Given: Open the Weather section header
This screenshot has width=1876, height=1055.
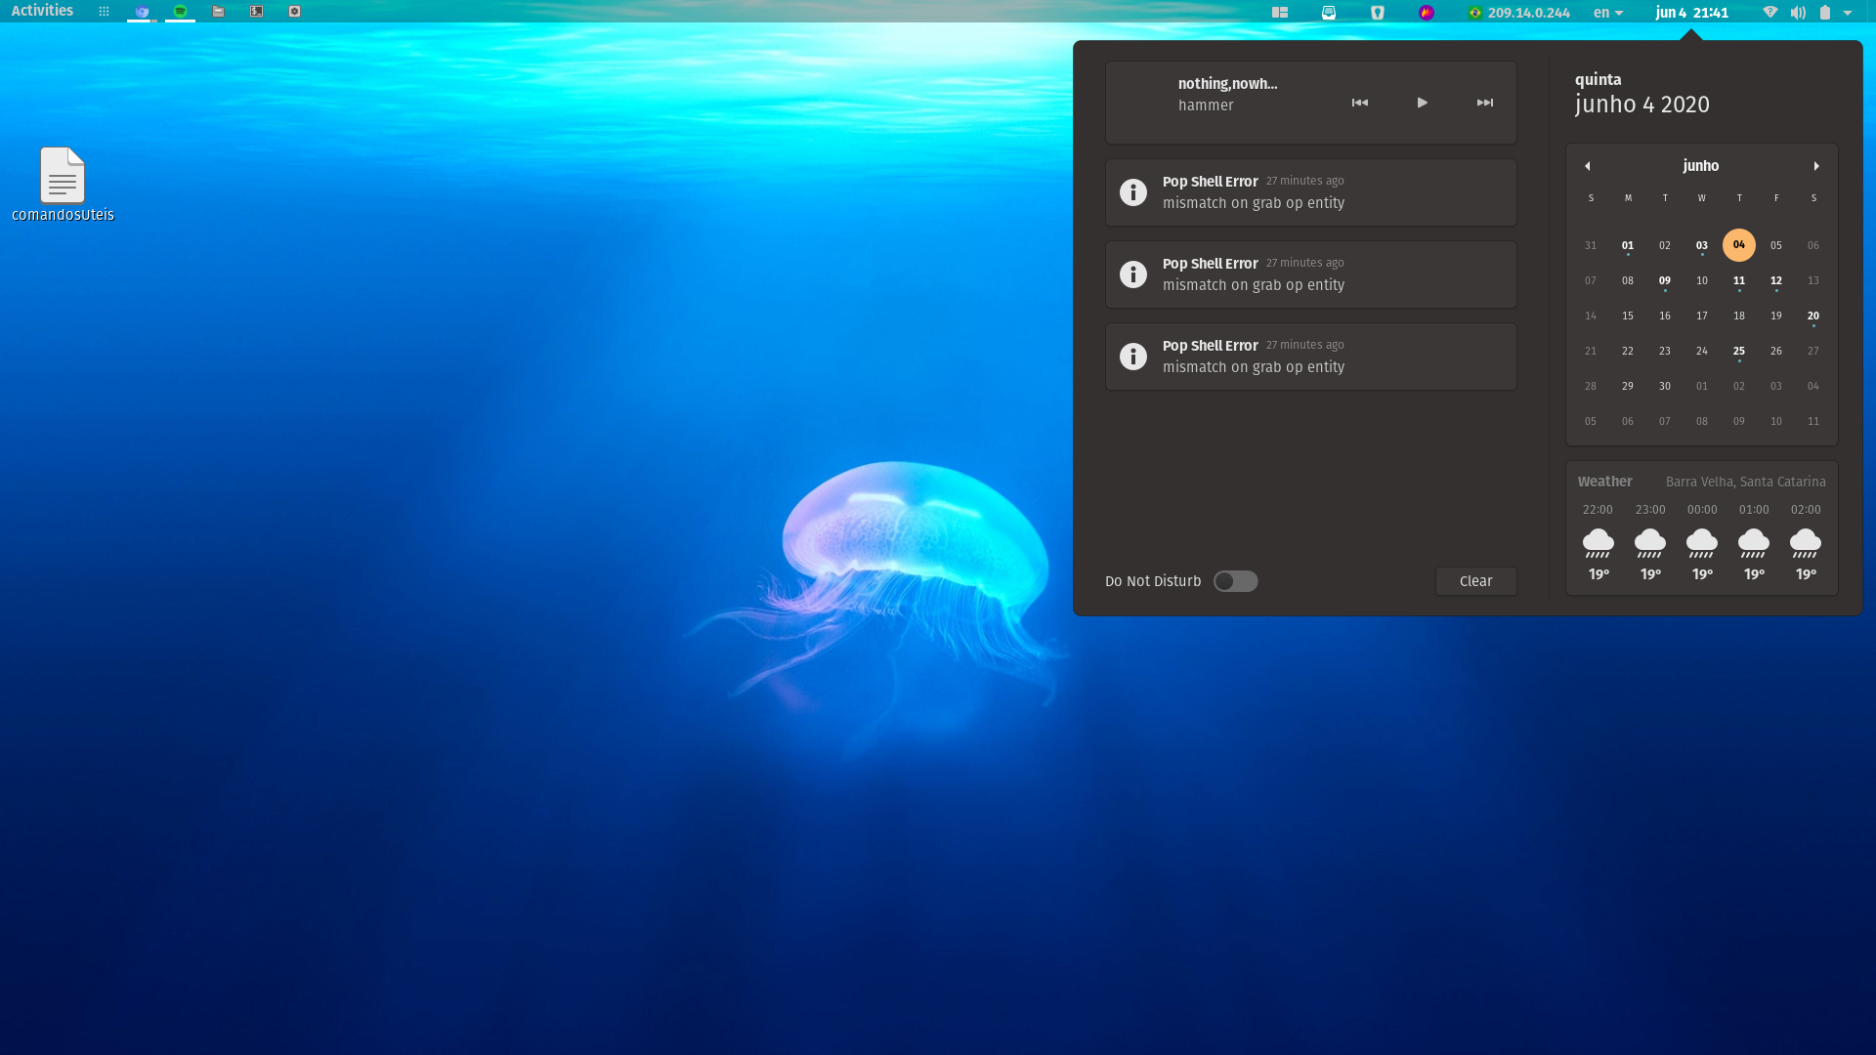Looking at the screenshot, I should (x=1604, y=482).
